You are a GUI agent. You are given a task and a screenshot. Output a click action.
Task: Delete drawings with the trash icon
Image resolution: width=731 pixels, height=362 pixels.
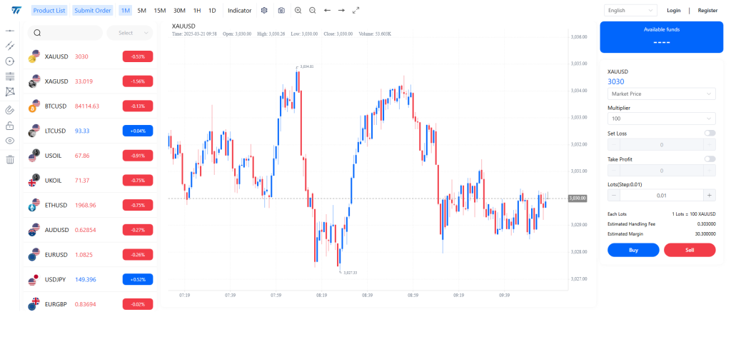click(10, 159)
